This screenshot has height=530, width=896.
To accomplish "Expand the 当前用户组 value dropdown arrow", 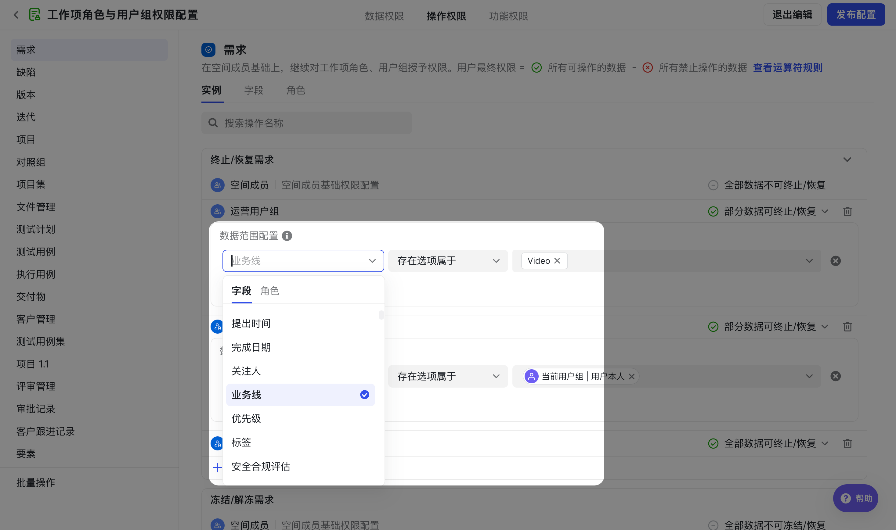I will 809,376.
